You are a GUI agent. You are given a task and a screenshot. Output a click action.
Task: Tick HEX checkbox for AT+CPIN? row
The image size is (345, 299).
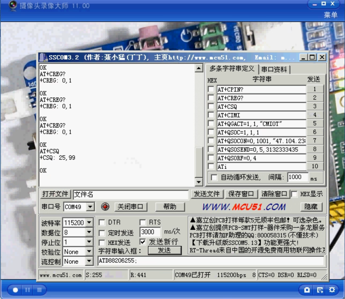coord(211,89)
